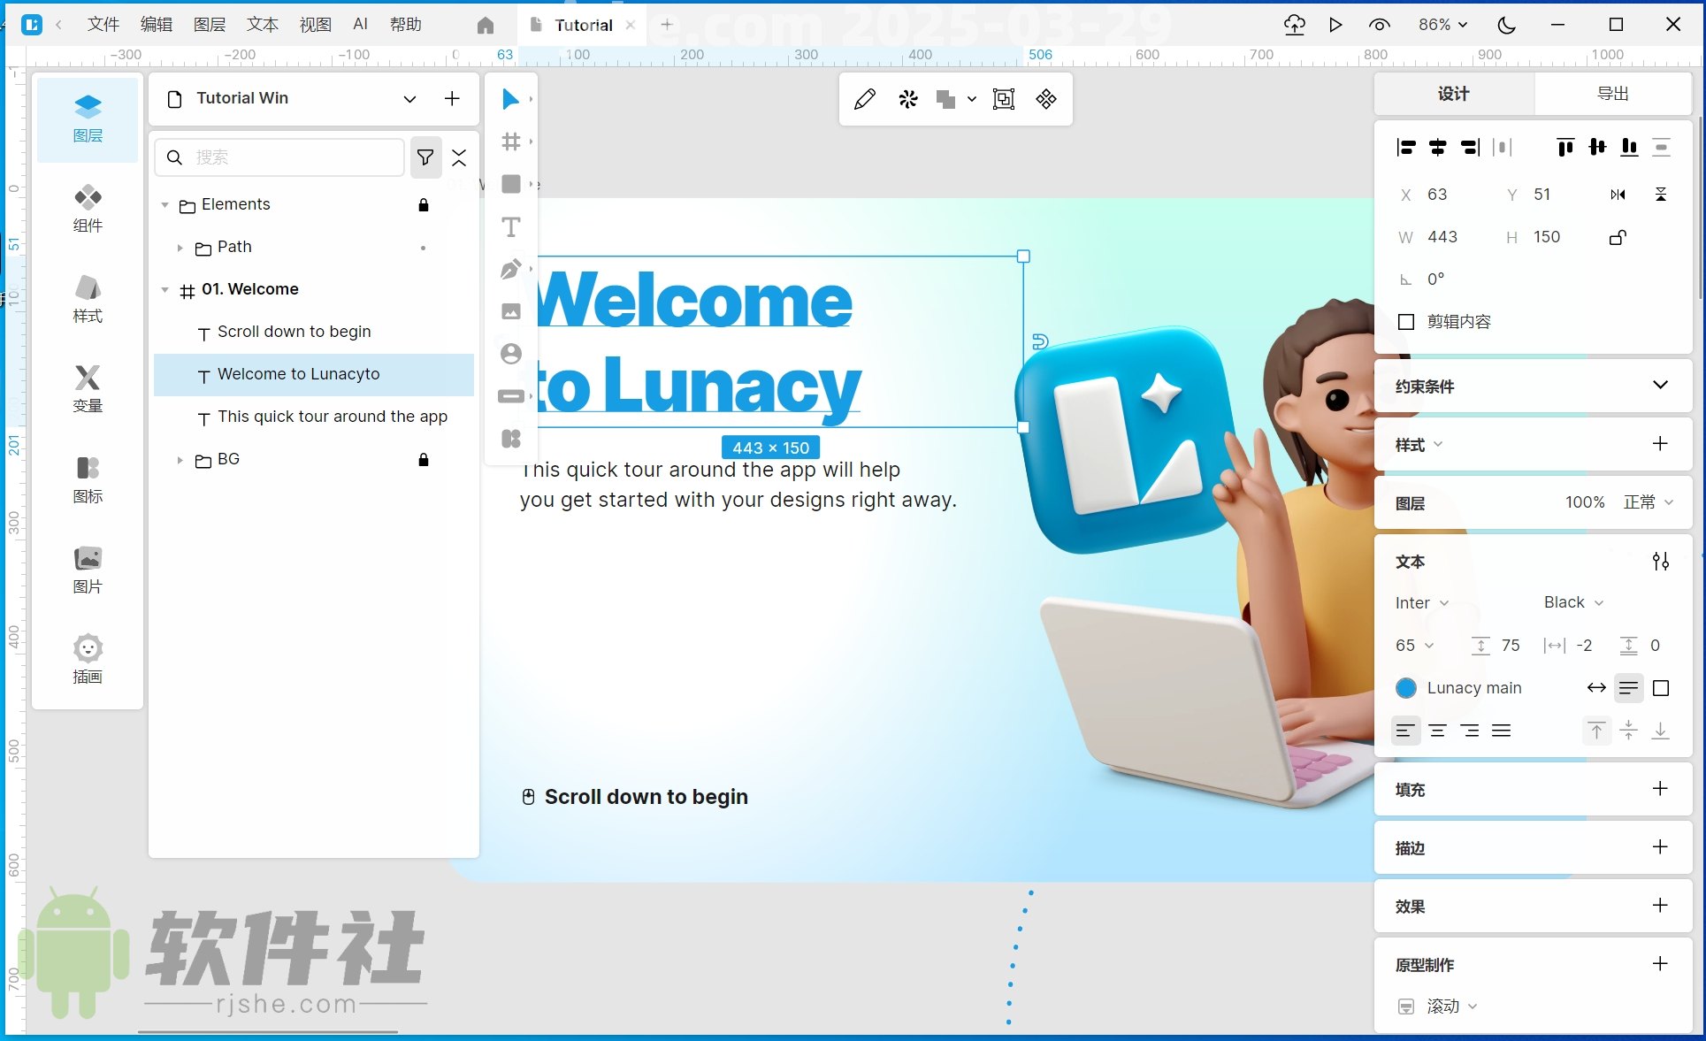This screenshot has width=1706, height=1041.
Task: Toggle dark mode moon icon
Action: pos(1506,25)
